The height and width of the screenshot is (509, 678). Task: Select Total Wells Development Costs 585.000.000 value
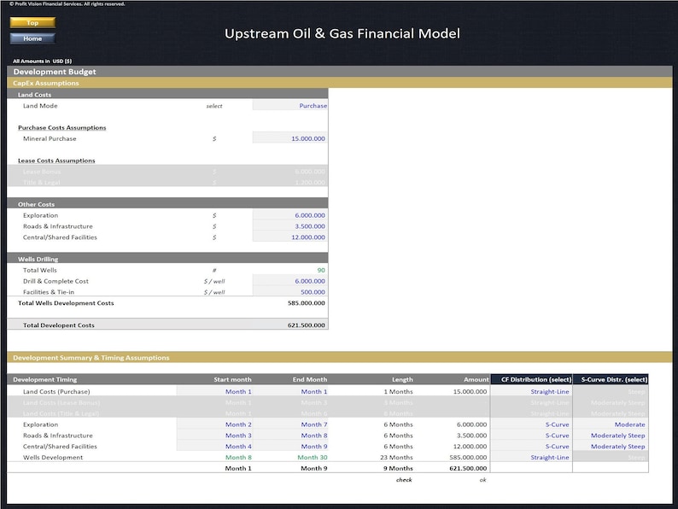[307, 303]
